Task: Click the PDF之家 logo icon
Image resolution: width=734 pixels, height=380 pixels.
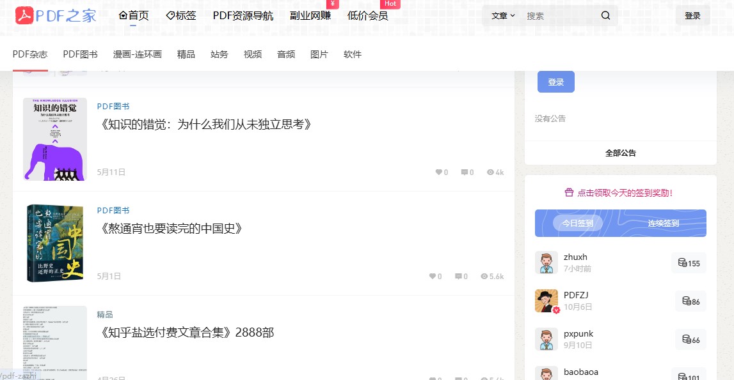Action: coord(24,15)
